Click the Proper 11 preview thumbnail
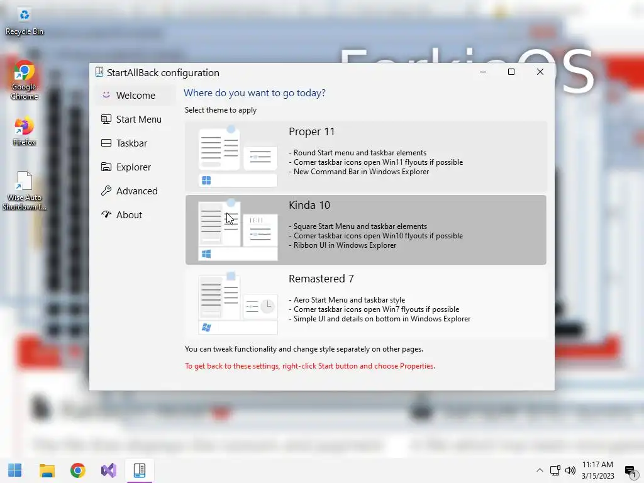This screenshot has width=644, height=483. [x=238, y=156]
